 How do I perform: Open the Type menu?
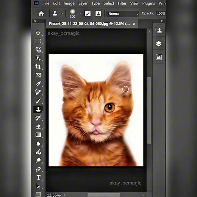[95, 3]
